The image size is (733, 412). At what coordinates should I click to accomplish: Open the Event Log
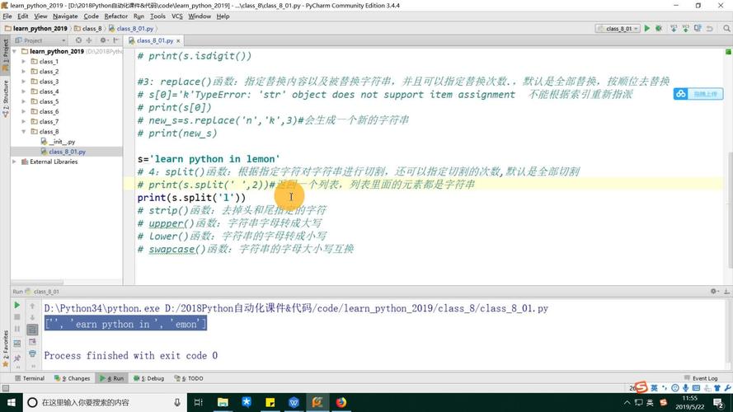701,378
